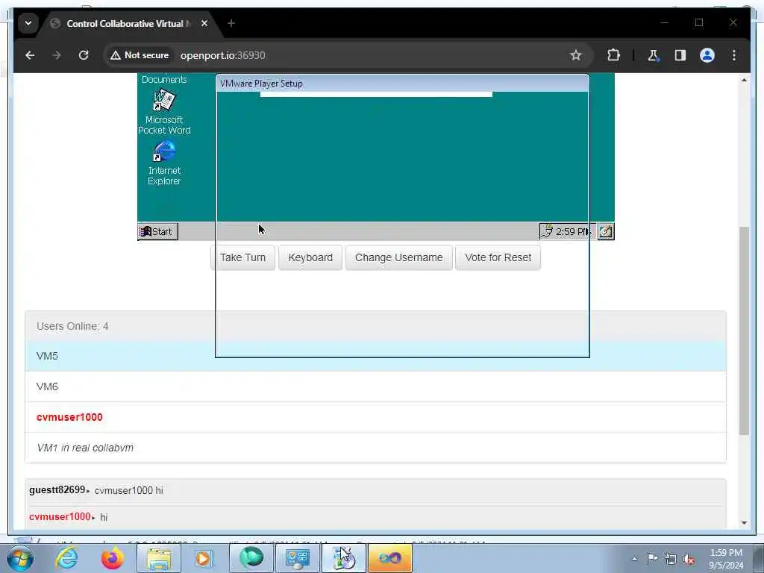The image size is (764, 573).
Task: Click the Change Username button
Action: click(398, 257)
